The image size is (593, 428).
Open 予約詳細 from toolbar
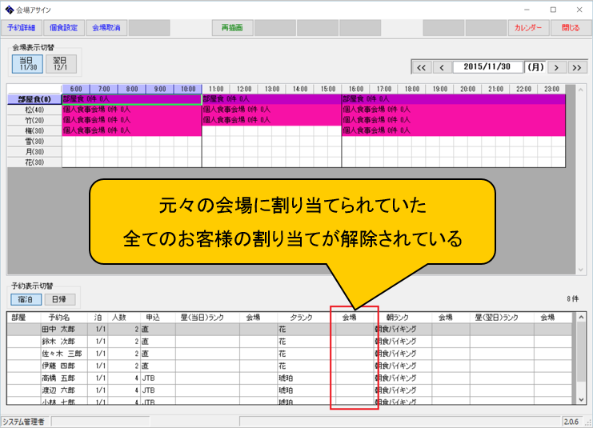(22, 27)
